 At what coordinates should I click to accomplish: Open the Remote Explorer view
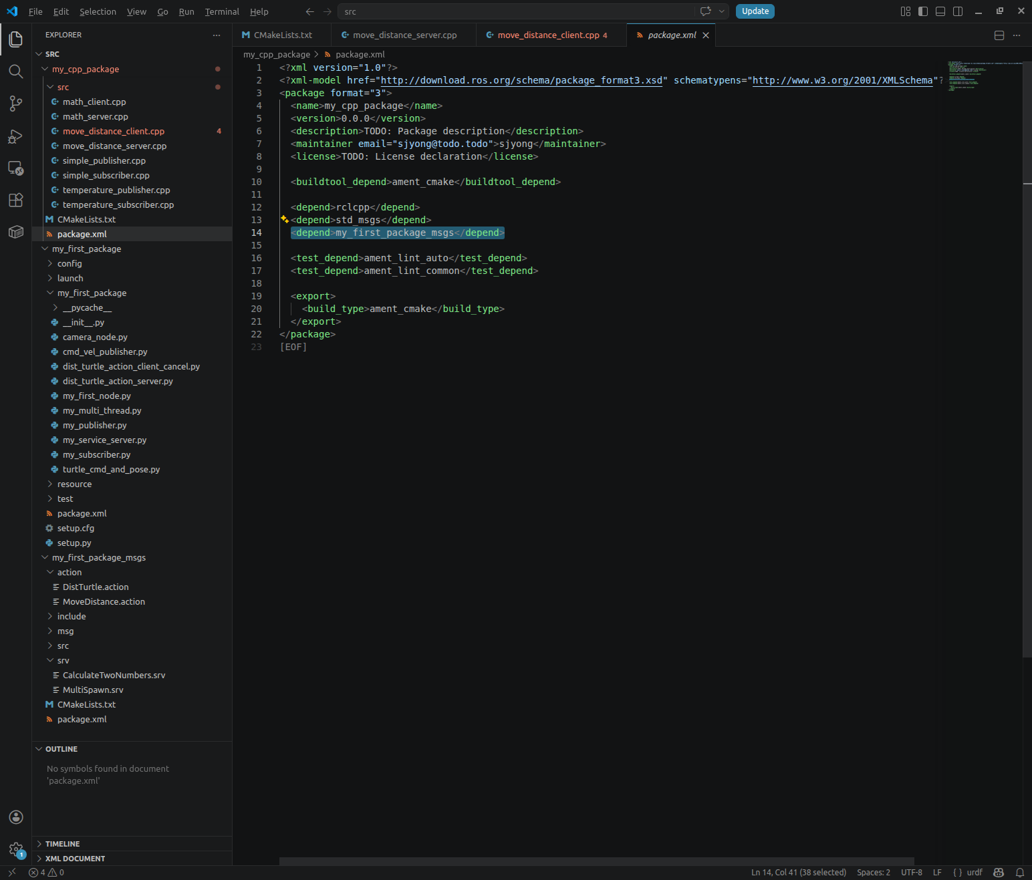point(16,168)
